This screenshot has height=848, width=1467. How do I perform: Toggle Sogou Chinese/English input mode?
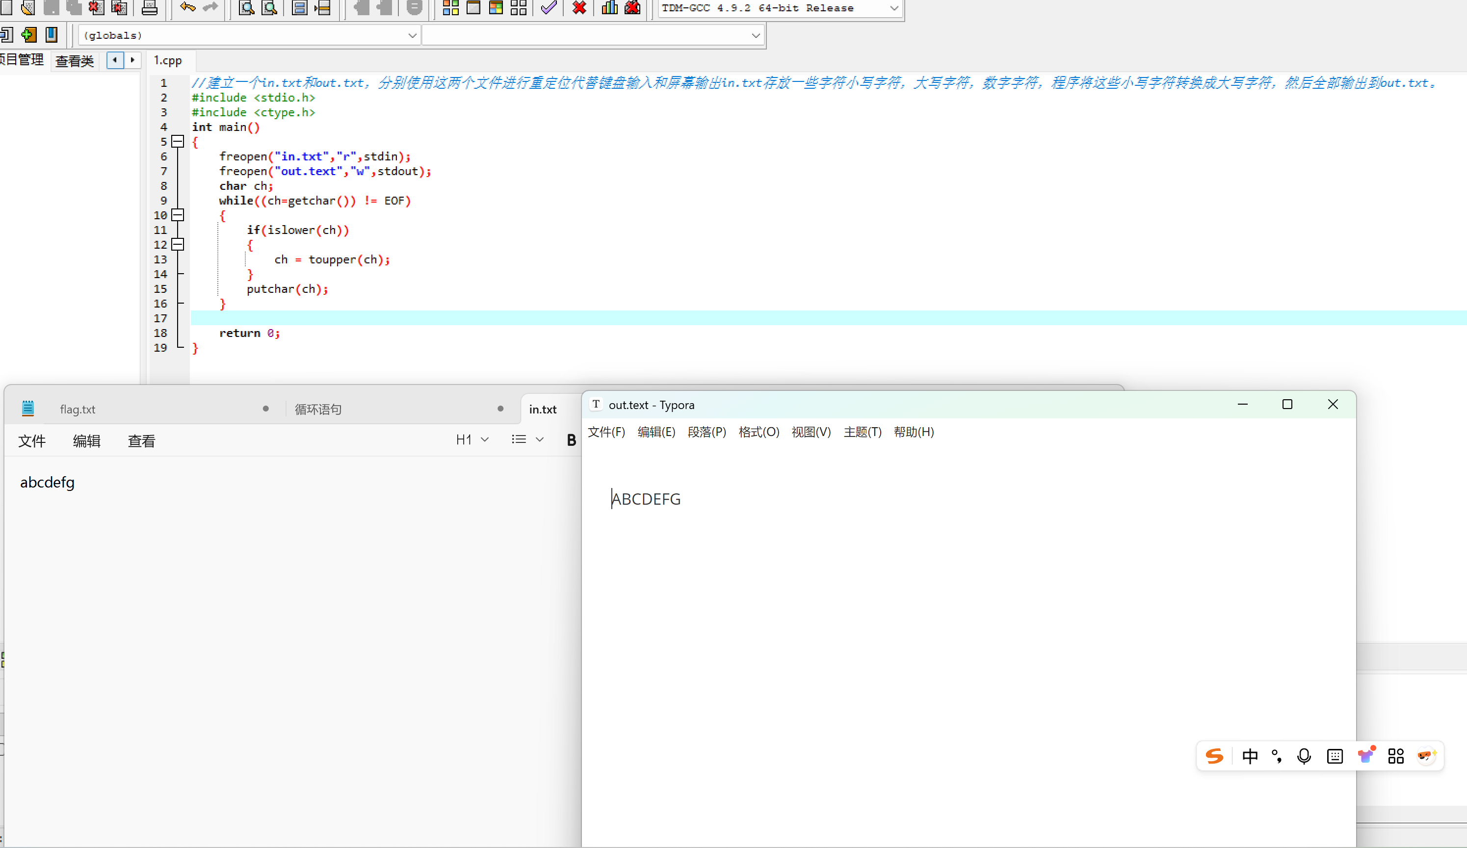coord(1249,756)
